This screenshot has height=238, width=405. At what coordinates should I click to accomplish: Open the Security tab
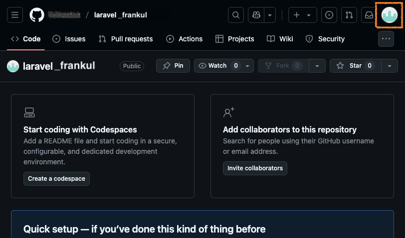pyautogui.click(x=325, y=39)
